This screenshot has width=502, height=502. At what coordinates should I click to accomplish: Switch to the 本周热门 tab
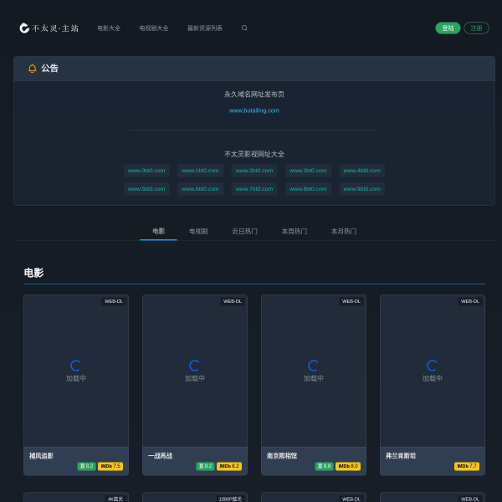click(x=294, y=231)
